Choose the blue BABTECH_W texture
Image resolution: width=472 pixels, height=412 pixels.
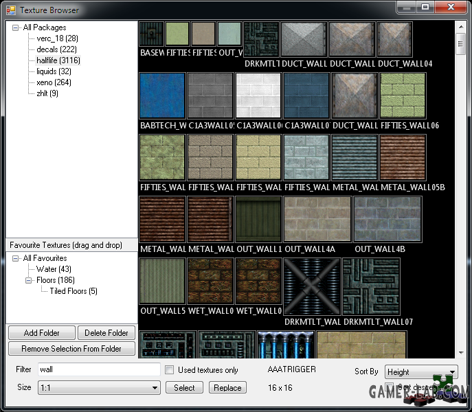coord(162,95)
